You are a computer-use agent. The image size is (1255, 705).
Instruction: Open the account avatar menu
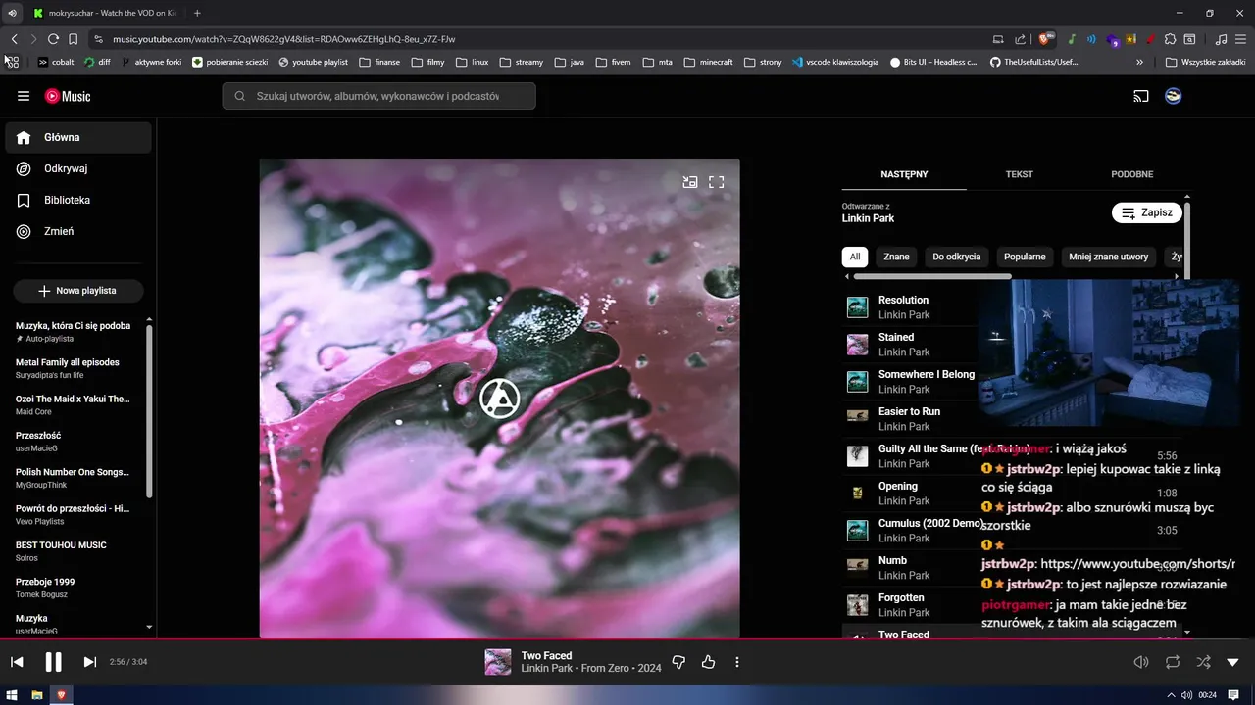(x=1173, y=96)
